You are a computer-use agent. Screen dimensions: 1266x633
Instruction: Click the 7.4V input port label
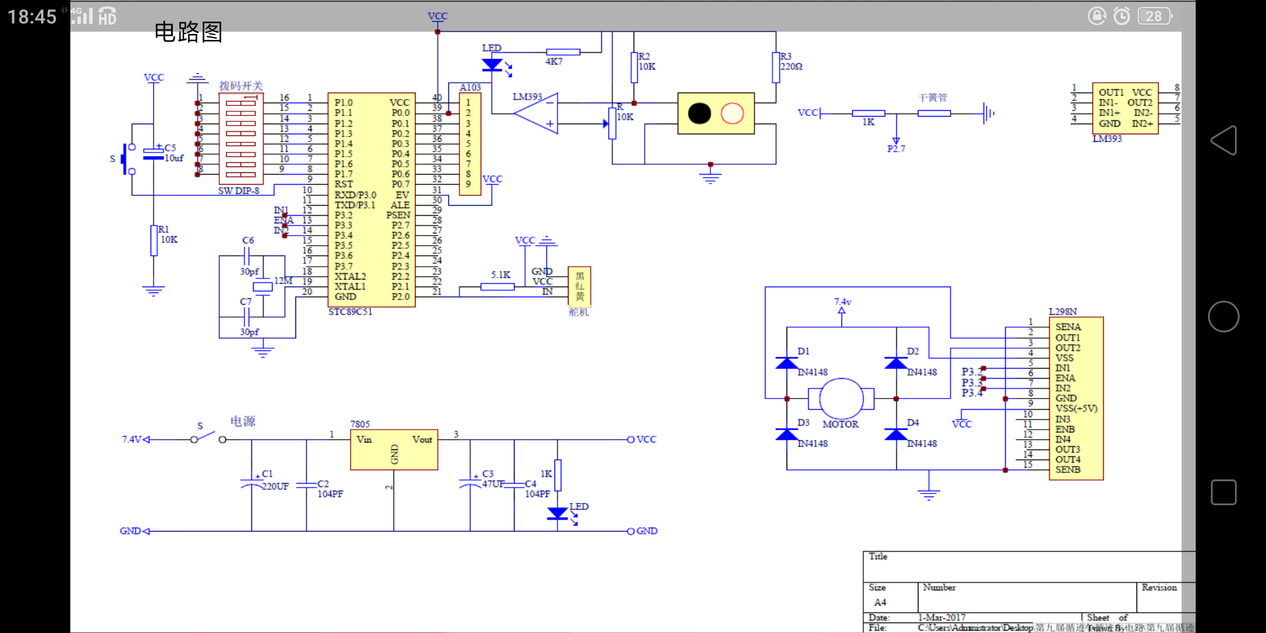click(x=131, y=439)
